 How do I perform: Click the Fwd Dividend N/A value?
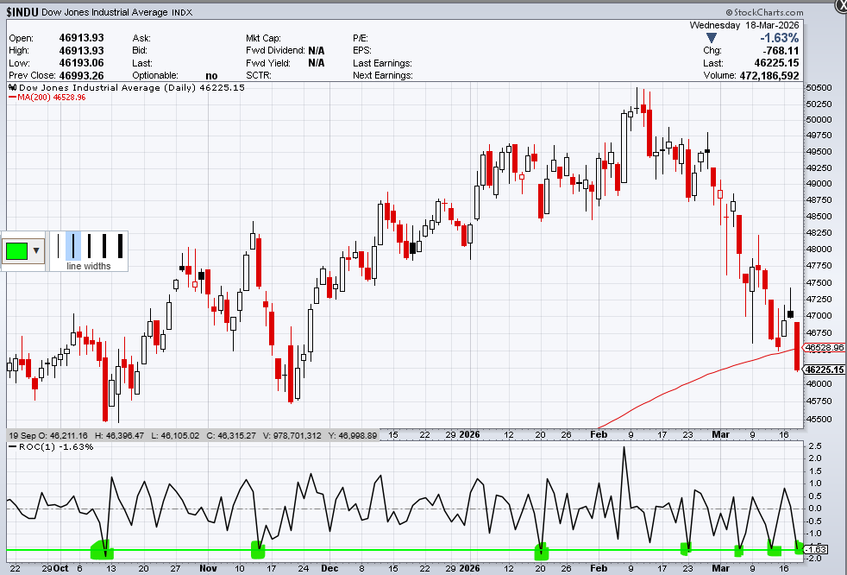317,51
